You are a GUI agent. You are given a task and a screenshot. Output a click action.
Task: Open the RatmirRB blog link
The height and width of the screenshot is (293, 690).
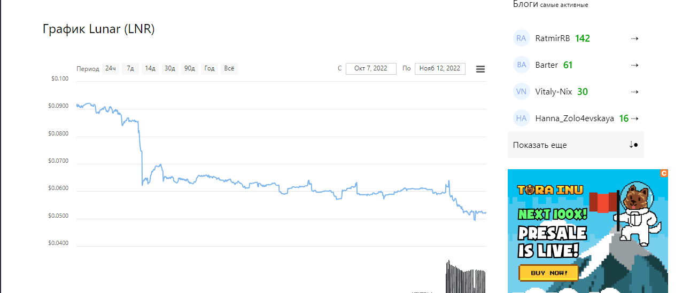(553, 38)
